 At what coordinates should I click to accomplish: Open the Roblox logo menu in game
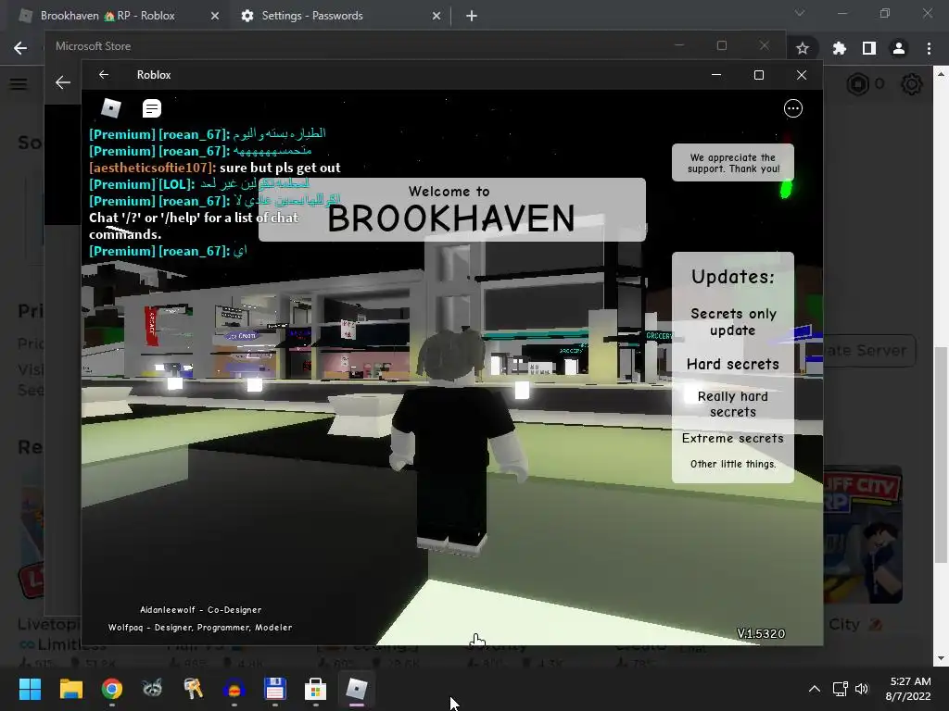pyautogui.click(x=111, y=108)
